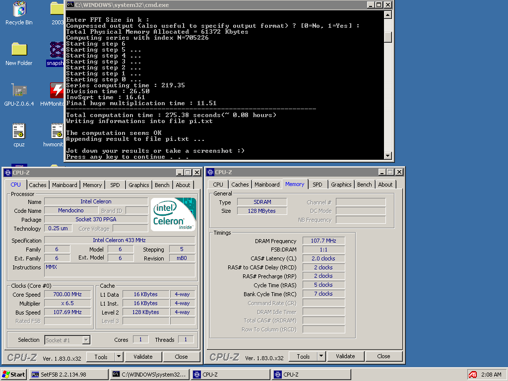Open Caches tab in right CPU-Z window

[x=240, y=185]
